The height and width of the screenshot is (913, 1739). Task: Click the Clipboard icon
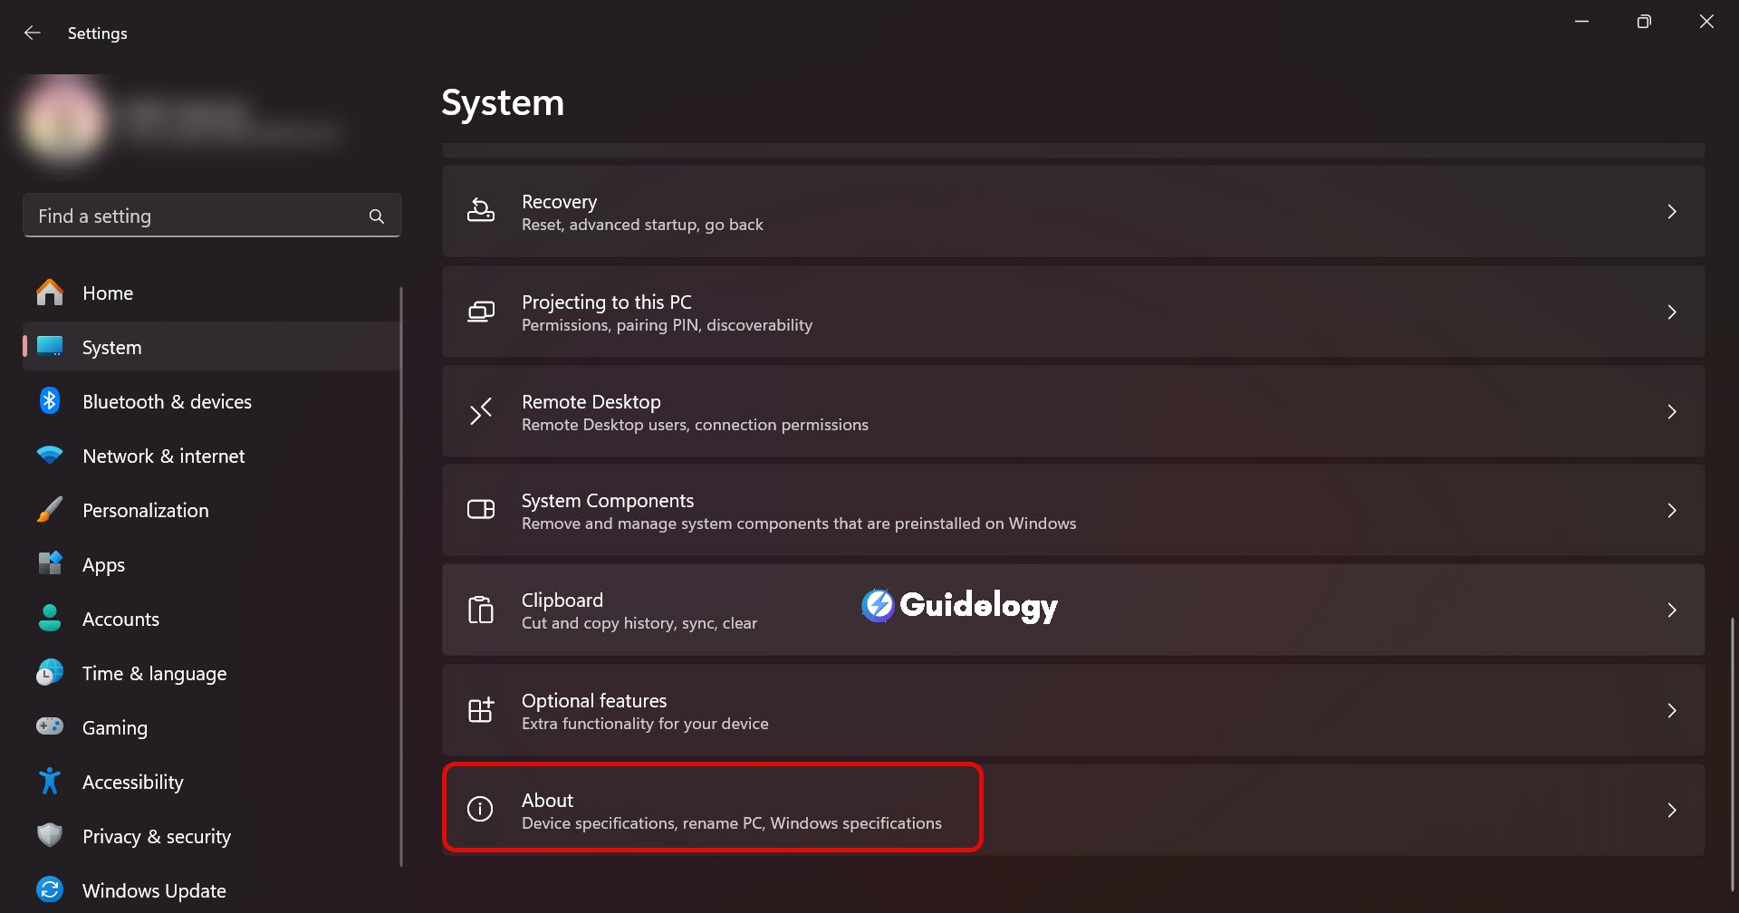coord(480,610)
